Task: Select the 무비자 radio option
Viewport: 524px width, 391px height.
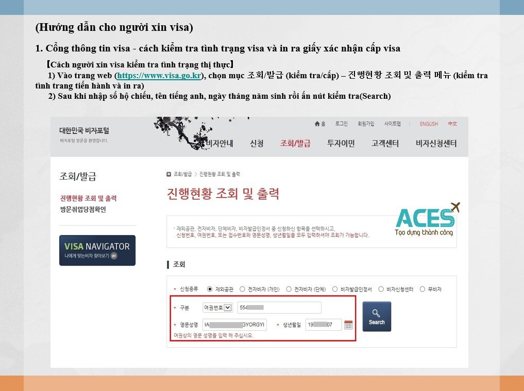Action: pos(422,289)
